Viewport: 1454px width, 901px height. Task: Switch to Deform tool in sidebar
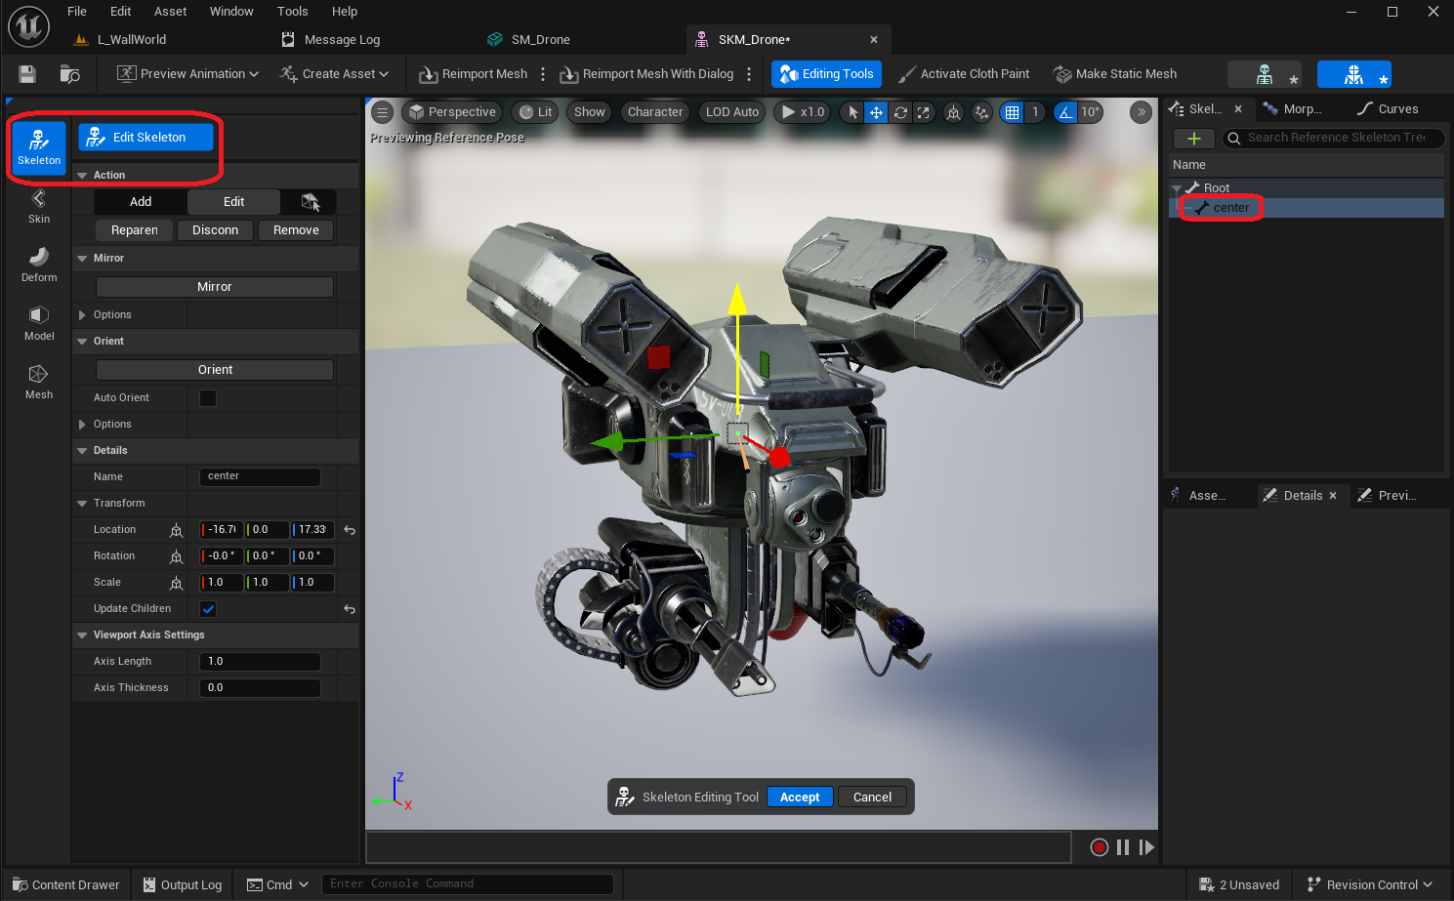39,265
